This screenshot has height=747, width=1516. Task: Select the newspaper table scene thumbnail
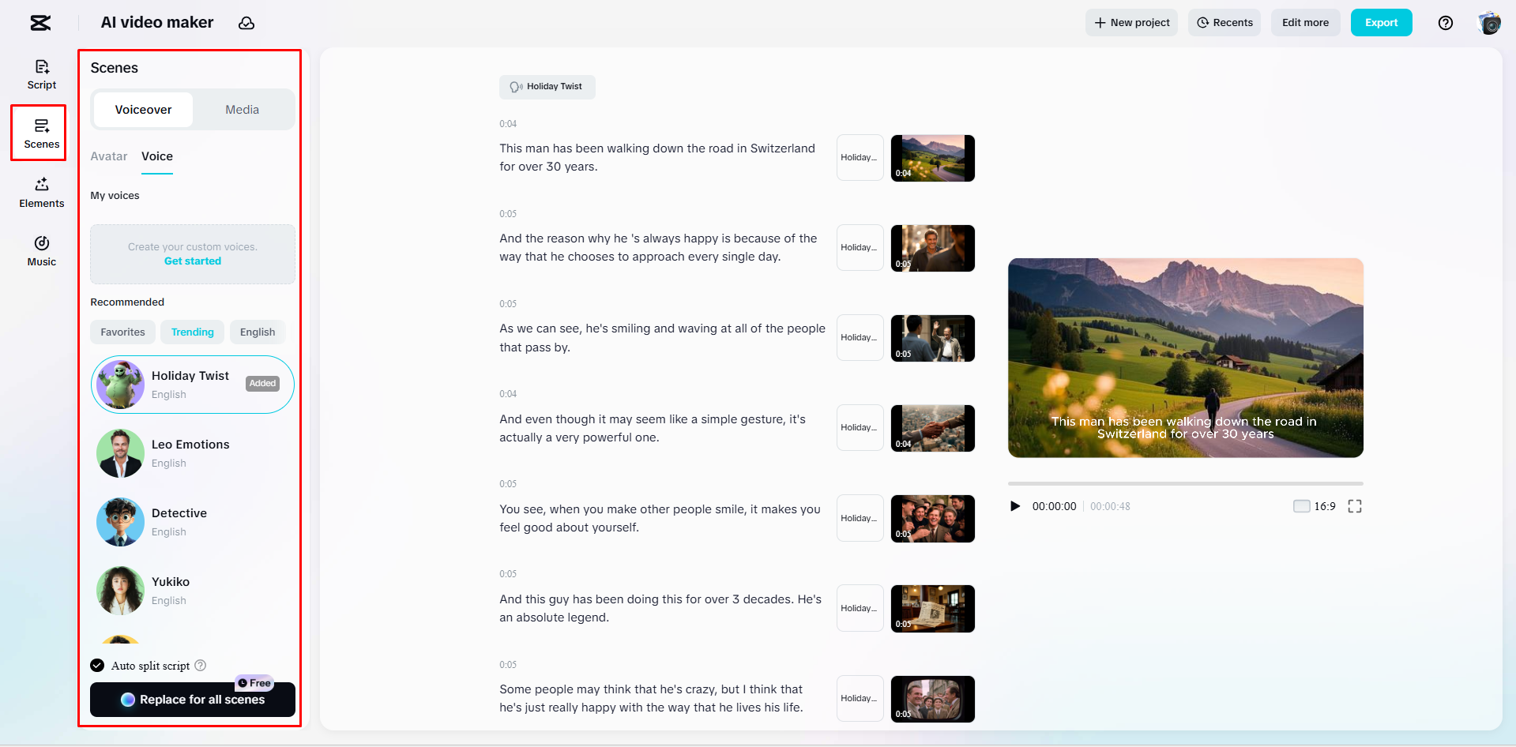pyautogui.click(x=932, y=608)
